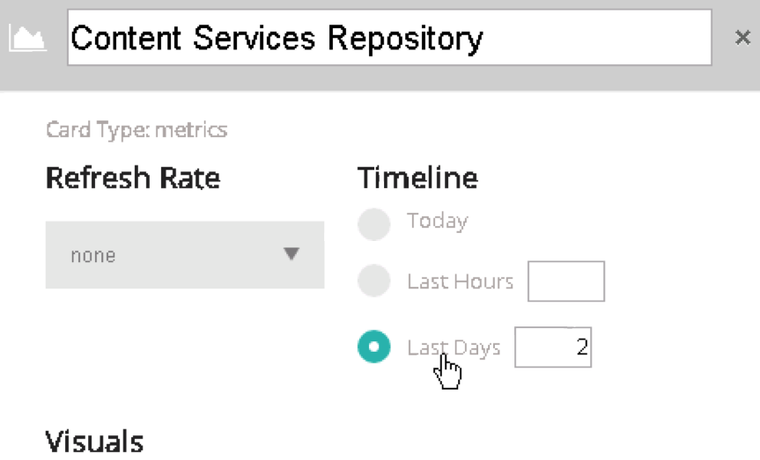Click the Card Type: metrics text

(137, 130)
